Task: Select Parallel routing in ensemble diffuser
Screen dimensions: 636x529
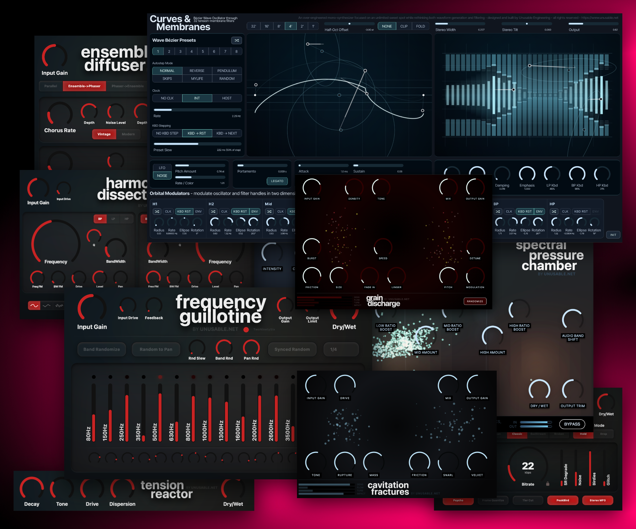Action: coord(51,86)
